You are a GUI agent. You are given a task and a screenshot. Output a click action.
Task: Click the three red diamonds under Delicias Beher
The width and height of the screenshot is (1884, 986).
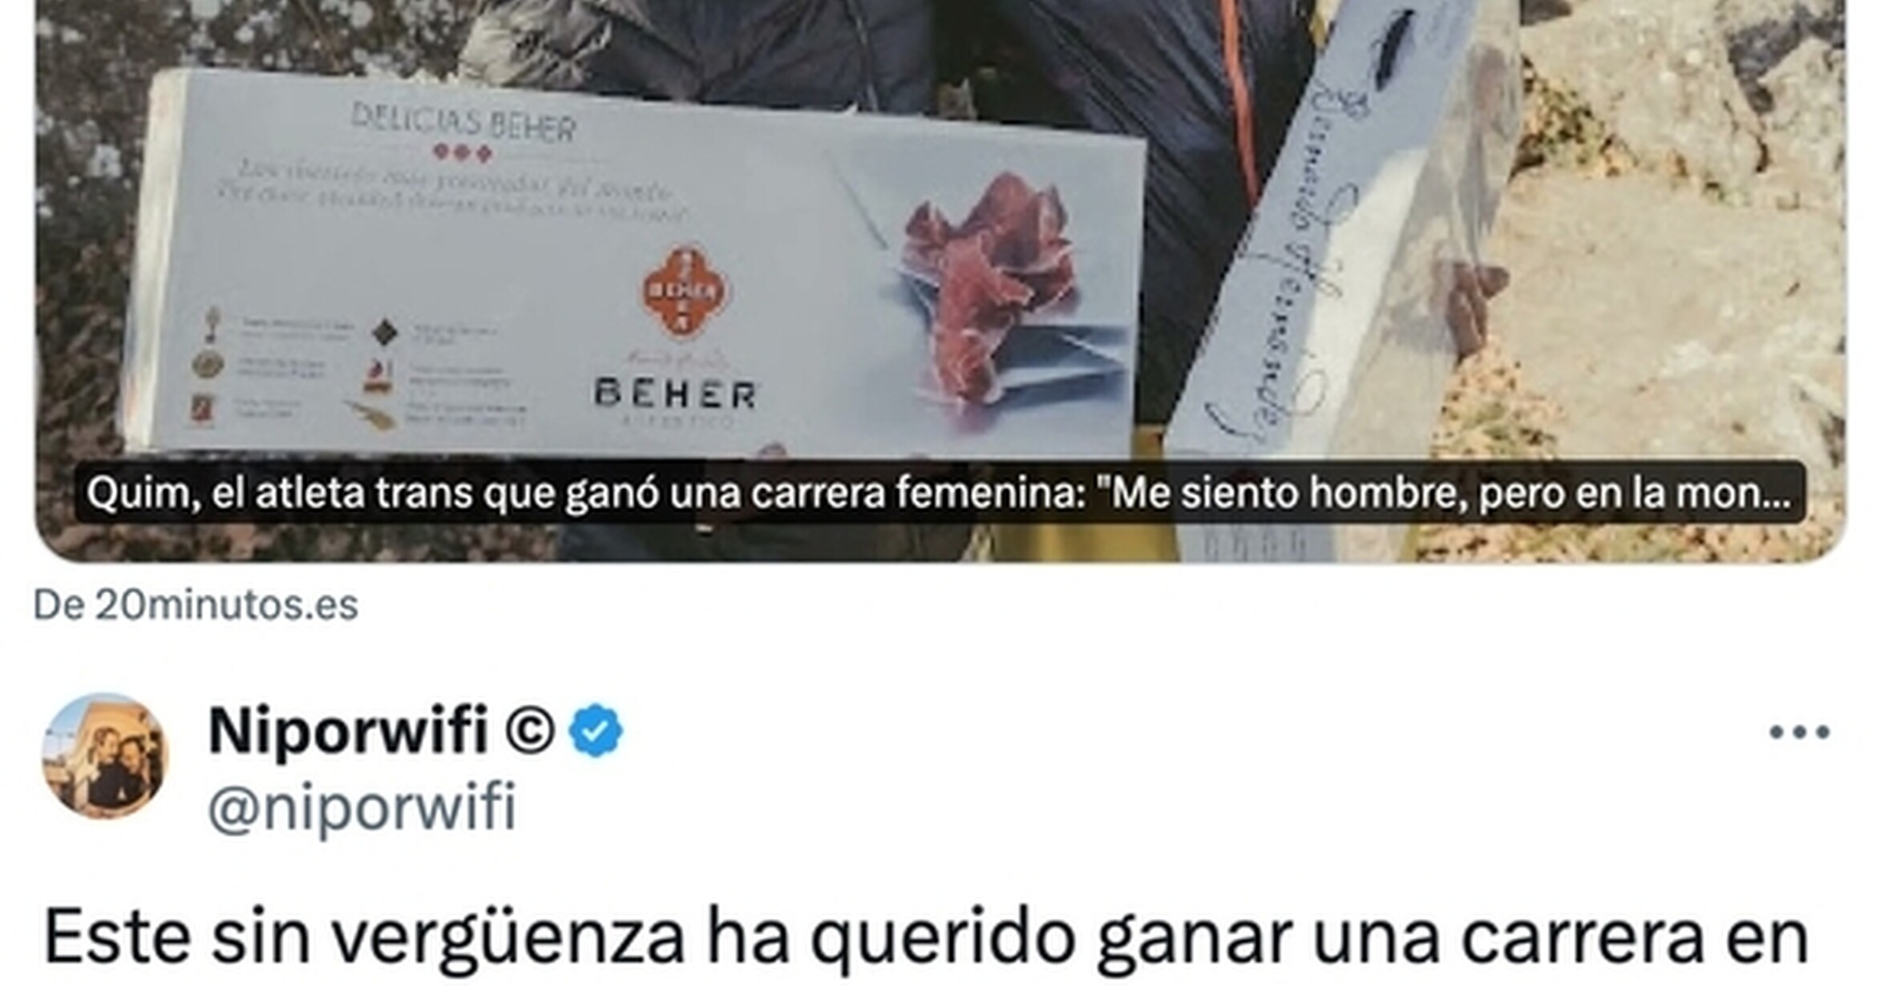[463, 152]
